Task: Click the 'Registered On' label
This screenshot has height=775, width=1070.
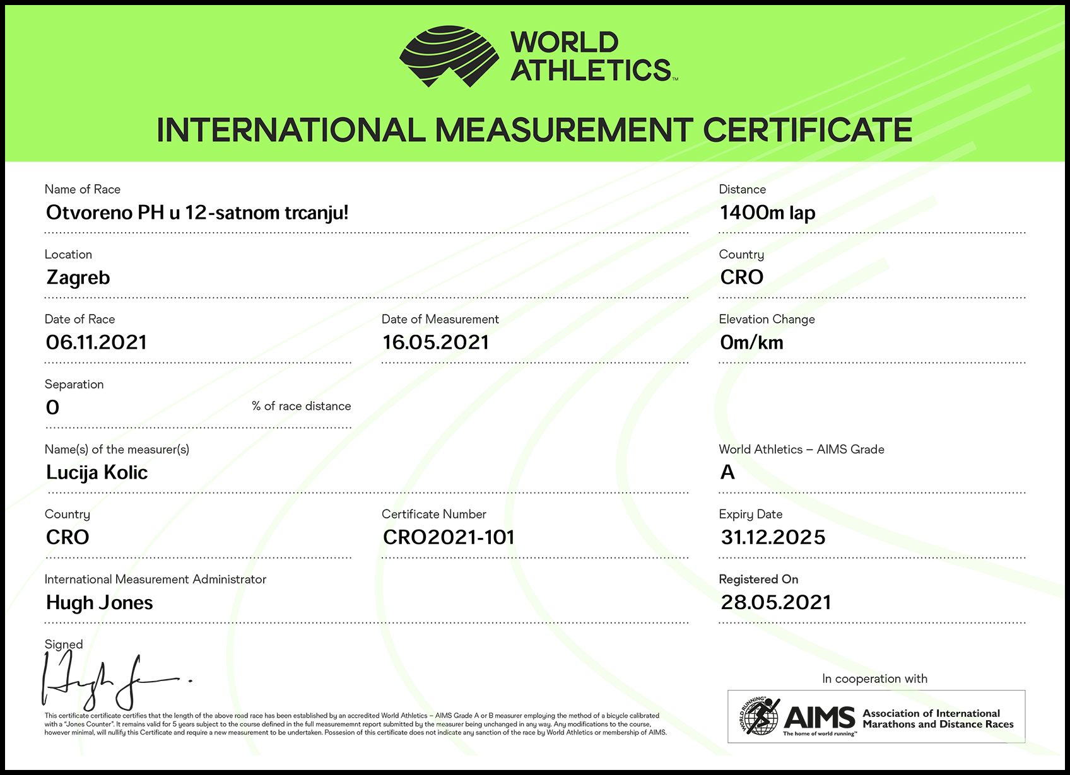Action: (759, 580)
